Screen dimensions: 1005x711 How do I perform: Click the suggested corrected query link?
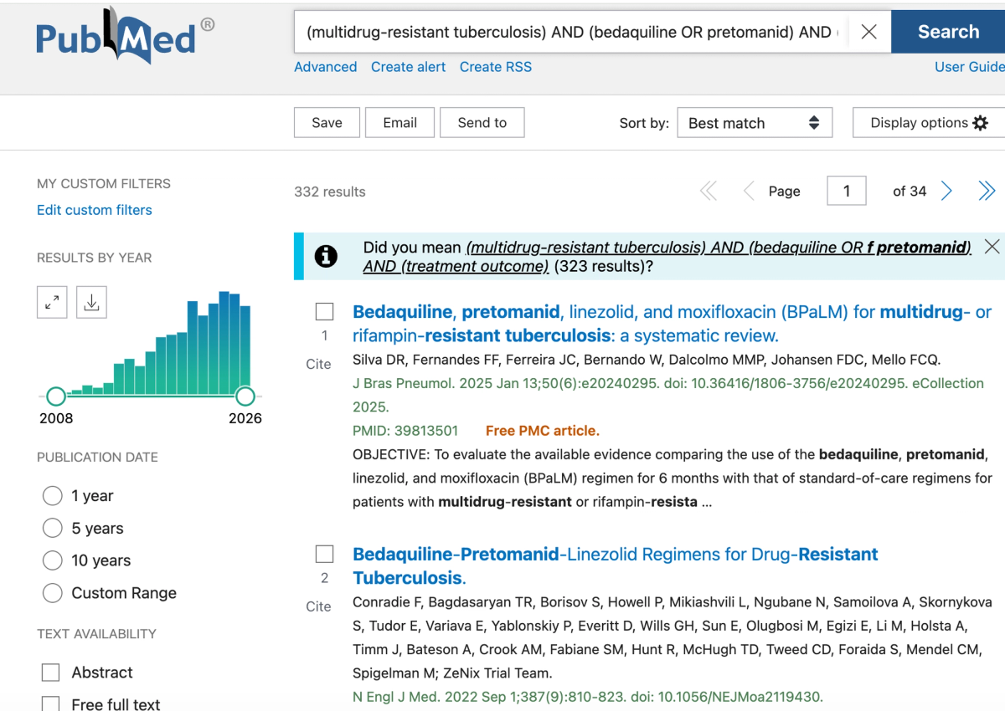pyautogui.click(x=667, y=257)
